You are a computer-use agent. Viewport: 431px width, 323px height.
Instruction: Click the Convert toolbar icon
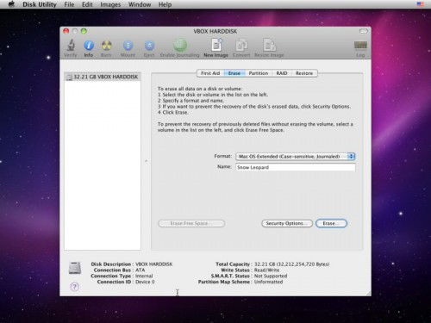point(241,45)
